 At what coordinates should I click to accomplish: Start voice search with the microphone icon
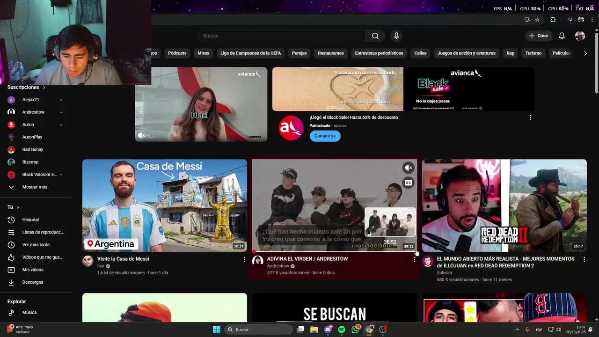click(x=396, y=36)
